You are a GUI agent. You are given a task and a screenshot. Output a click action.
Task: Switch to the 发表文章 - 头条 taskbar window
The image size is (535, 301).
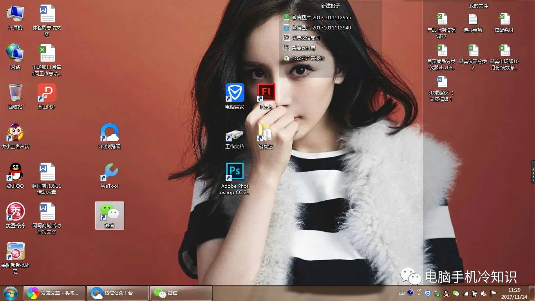54,293
